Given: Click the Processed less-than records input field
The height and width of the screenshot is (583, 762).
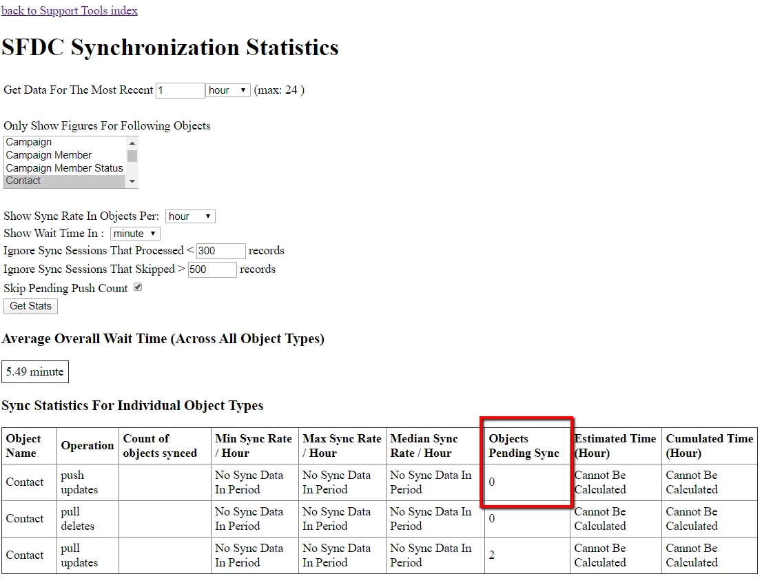Looking at the screenshot, I should (220, 251).
